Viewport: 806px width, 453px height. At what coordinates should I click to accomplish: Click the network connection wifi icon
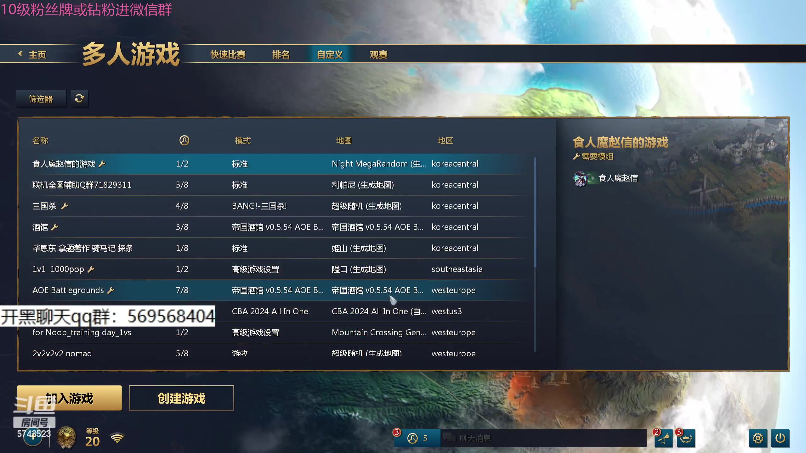click(x=117, y=438)
